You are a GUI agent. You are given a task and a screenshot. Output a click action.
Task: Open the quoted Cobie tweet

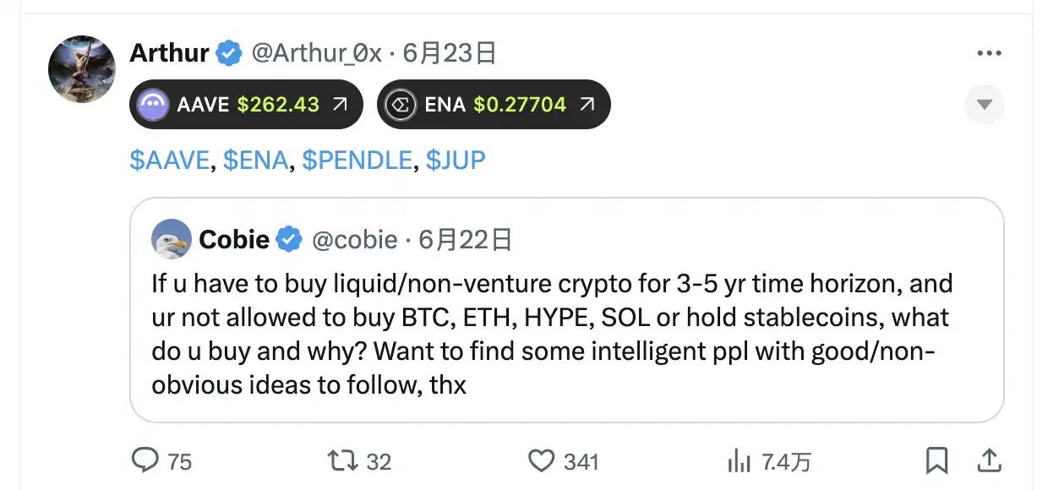566,334
